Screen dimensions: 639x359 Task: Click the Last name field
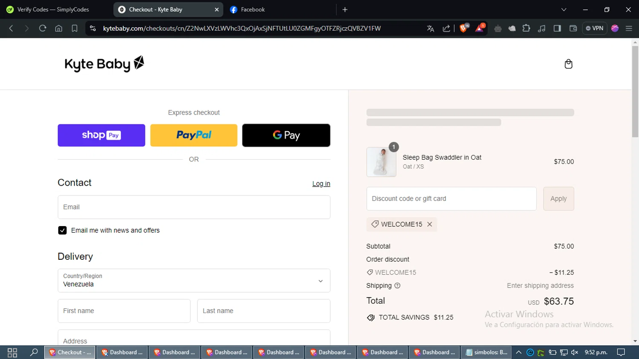[x=264, y=311]
